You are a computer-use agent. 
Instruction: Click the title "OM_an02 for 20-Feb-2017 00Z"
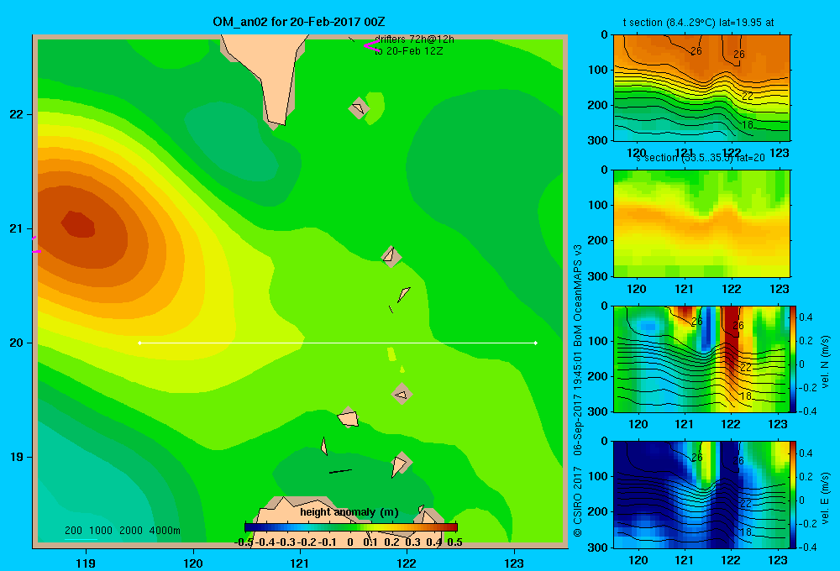(x=299, y=22)
